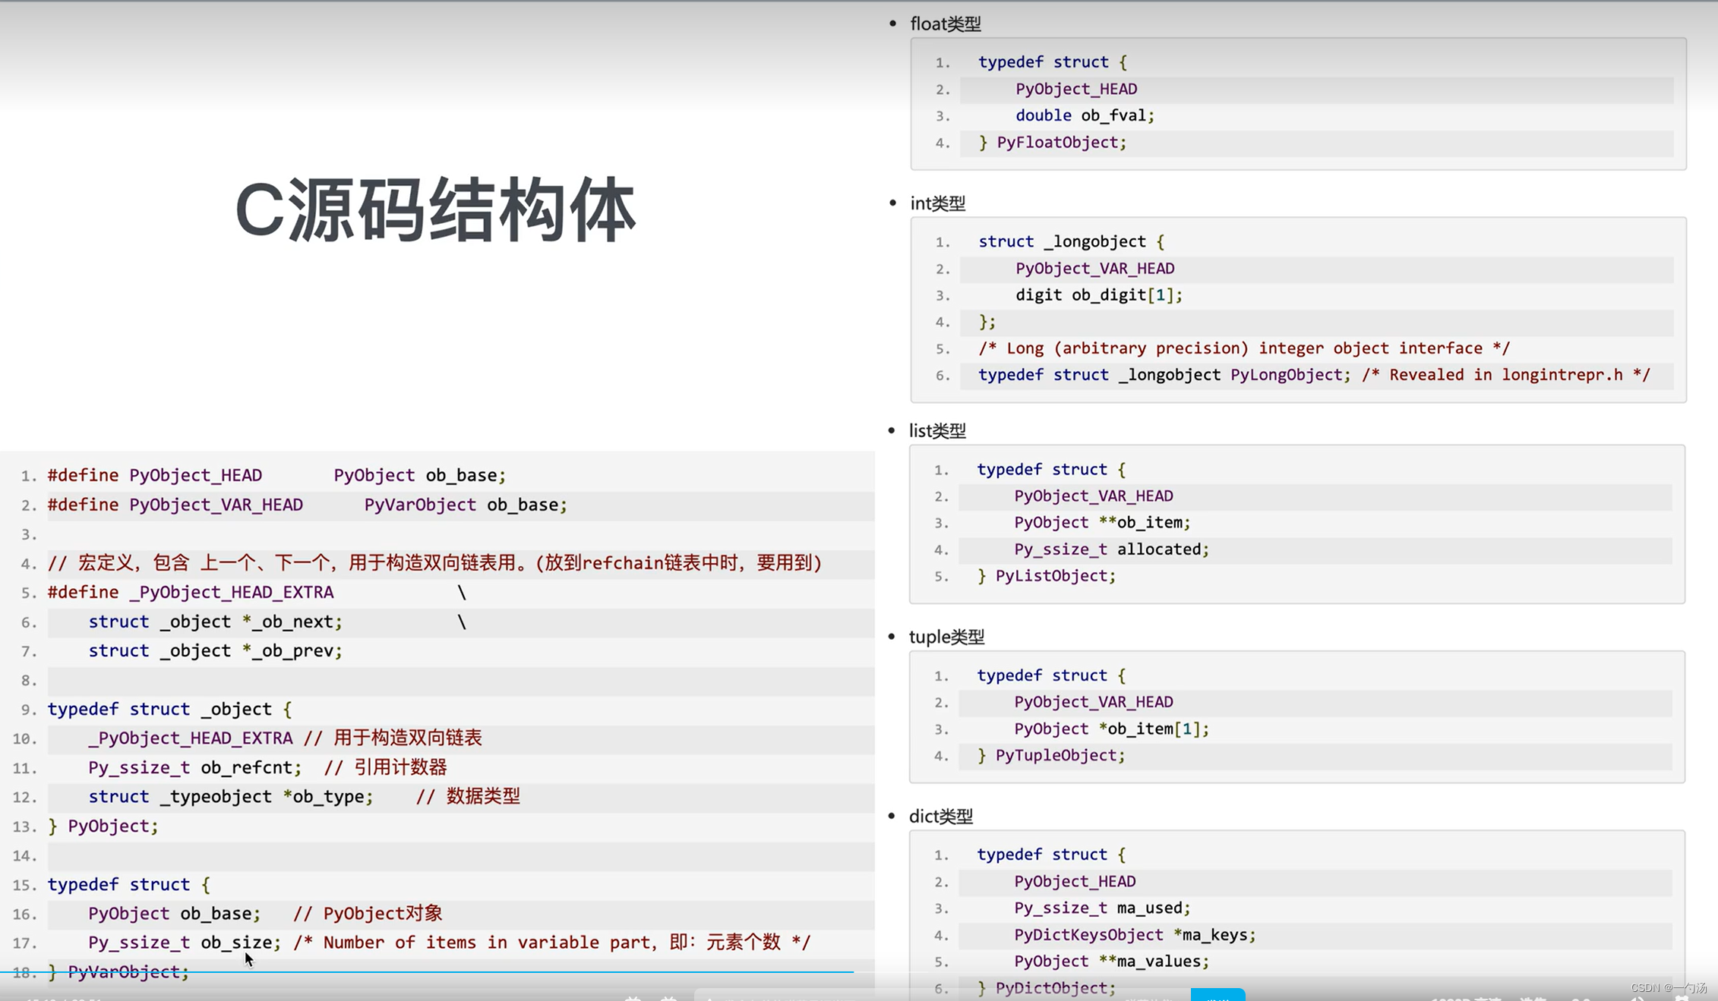Click the blue button in the bottom bar

(x=1217, y=997)
